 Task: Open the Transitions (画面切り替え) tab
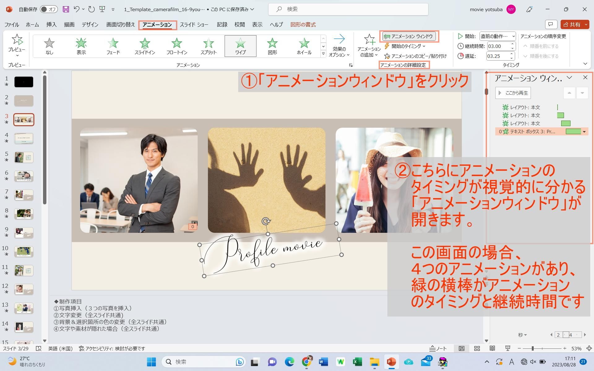[x=121, y=25]
